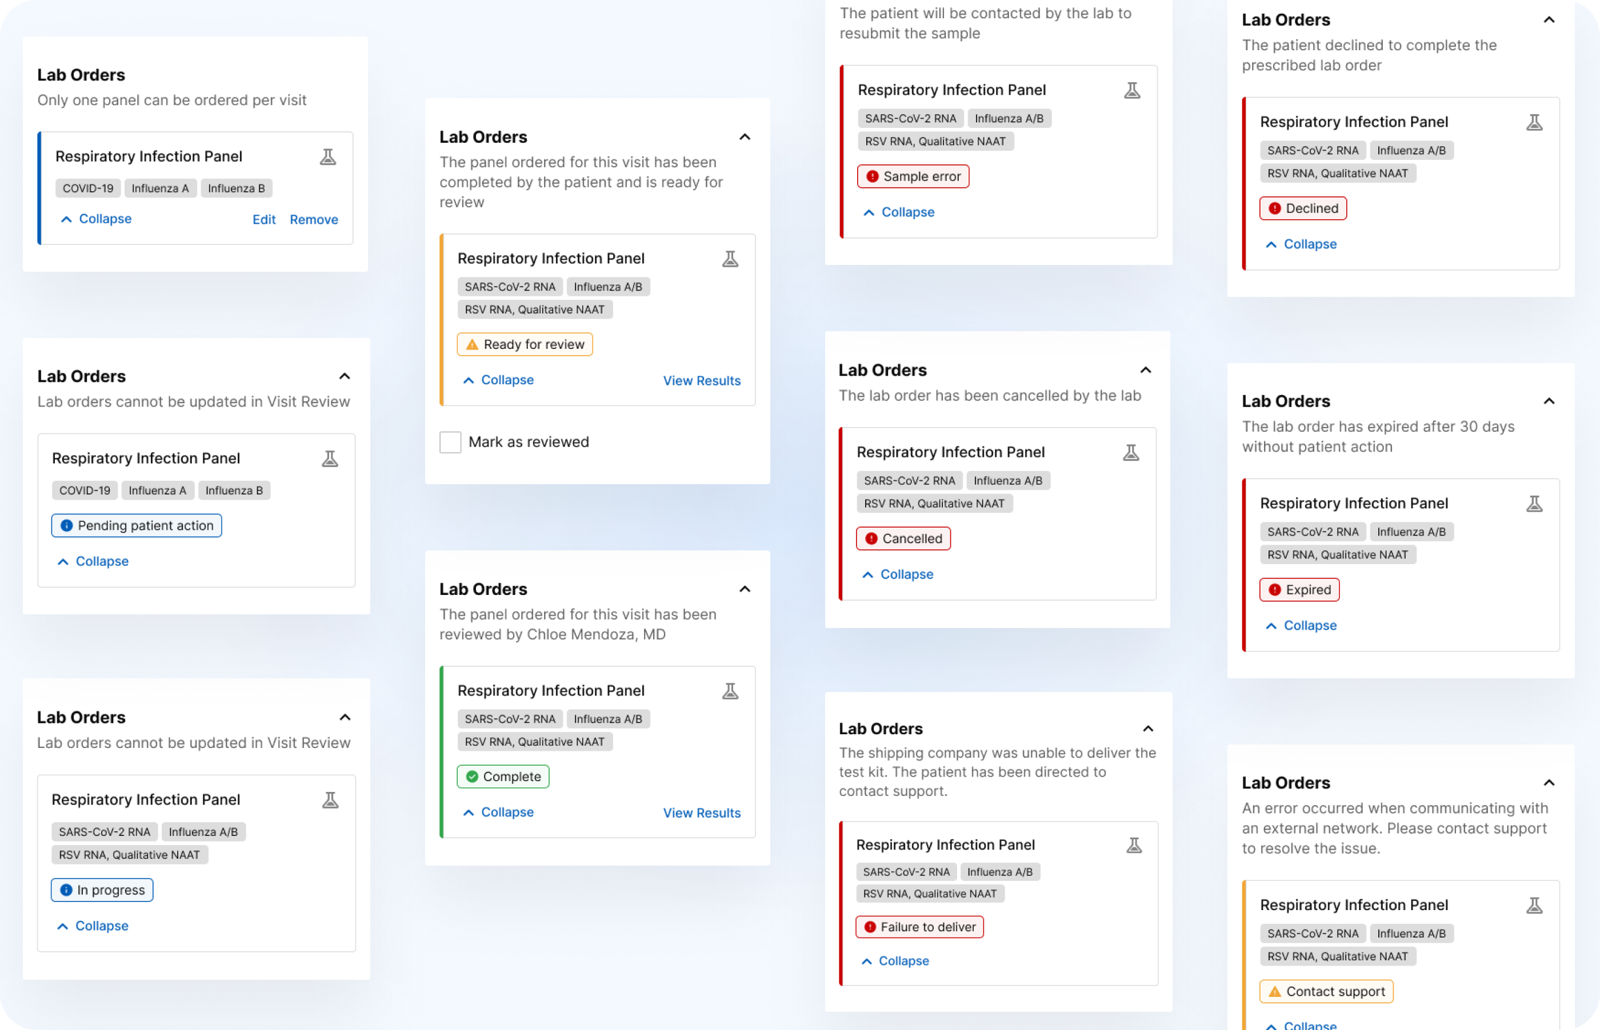The width and height of the screenshot is (1600, 1030).
Task: Click the flask icon in the Cancelled card
Action: [1131, 453]
